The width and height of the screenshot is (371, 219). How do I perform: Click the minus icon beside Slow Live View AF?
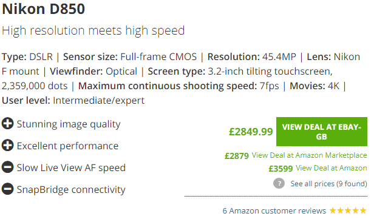[x=7, y=167]
